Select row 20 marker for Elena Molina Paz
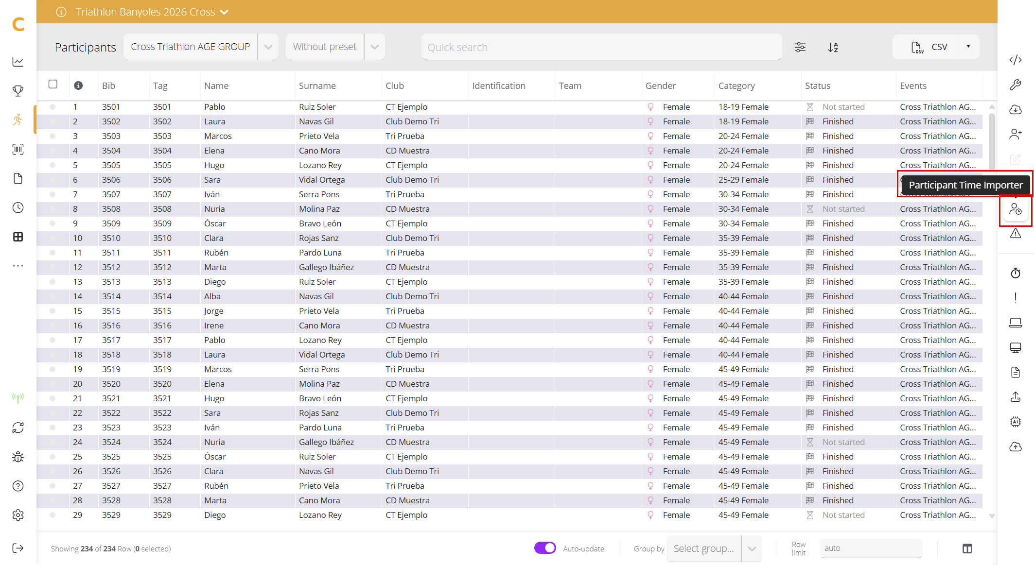 pyautogui.click(x=53, y=384)
